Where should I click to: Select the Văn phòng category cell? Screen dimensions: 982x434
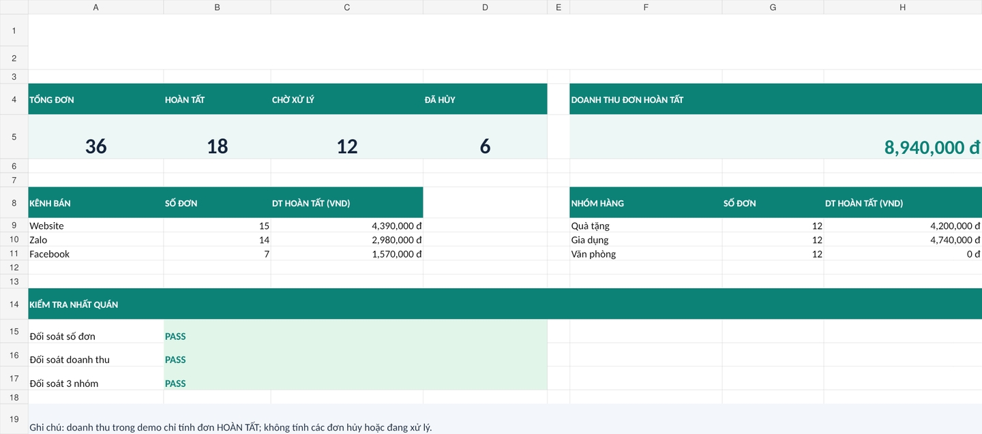(645, 253)
